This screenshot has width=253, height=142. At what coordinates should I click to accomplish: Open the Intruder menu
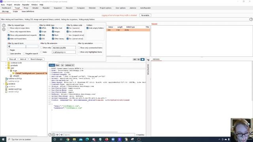tap(17, 5)
